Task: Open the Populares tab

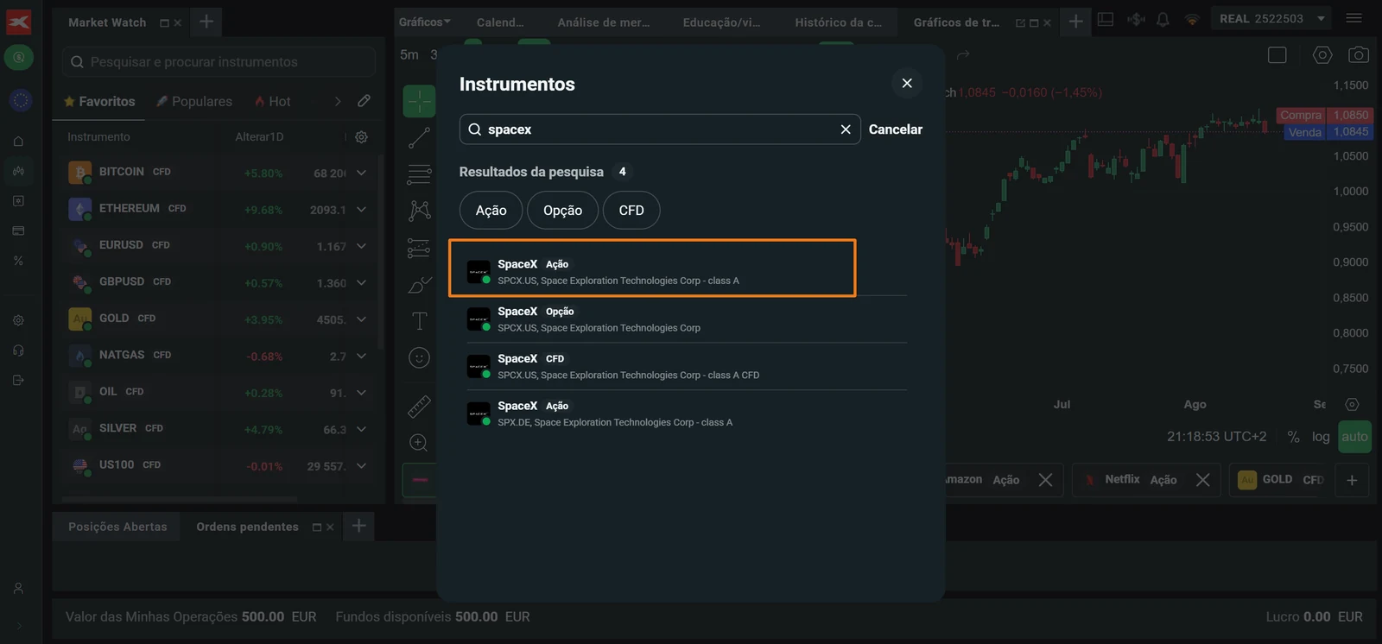Action: (x=193, y=102)
